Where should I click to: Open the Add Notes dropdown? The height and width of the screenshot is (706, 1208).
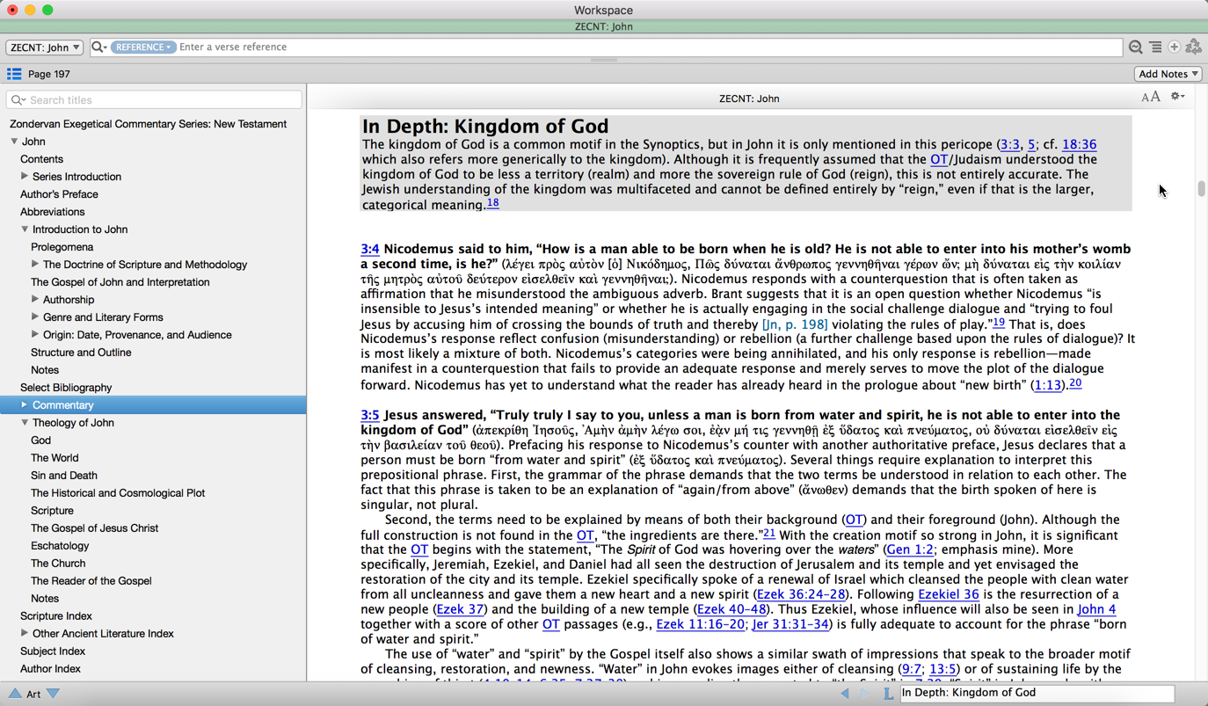point(1168,75)
